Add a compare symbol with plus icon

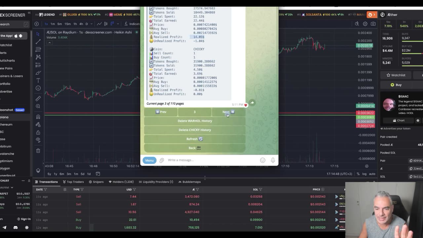tap(37, 24)
